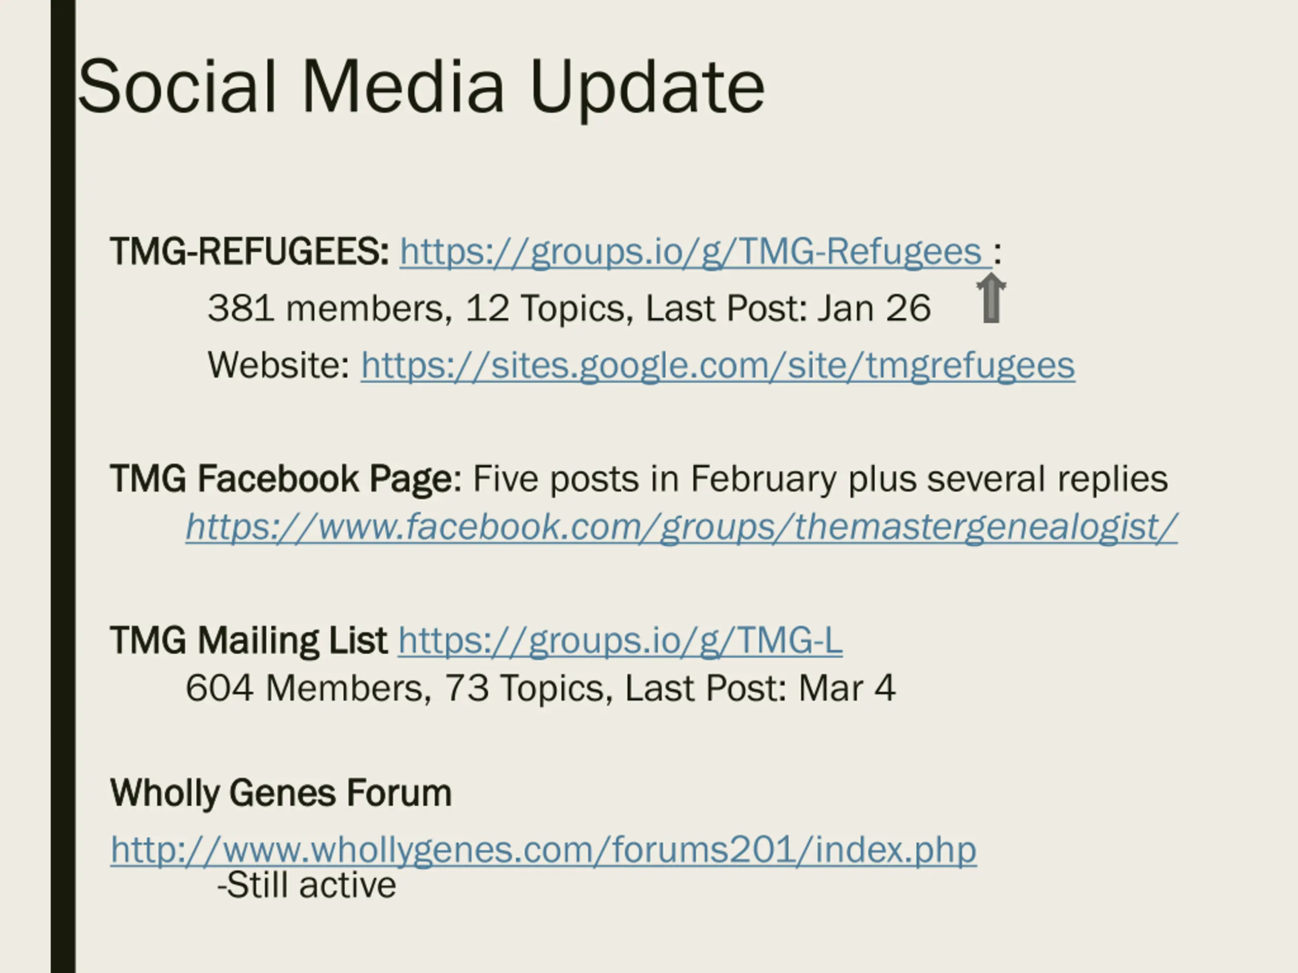
Task: Select the TMG-REFUGEES bold label
Action: pyautogui.click(x=249, y=251)
